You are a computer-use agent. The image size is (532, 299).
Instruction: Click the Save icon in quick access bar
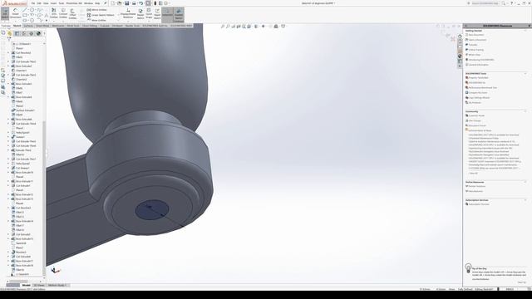point(126,3)
